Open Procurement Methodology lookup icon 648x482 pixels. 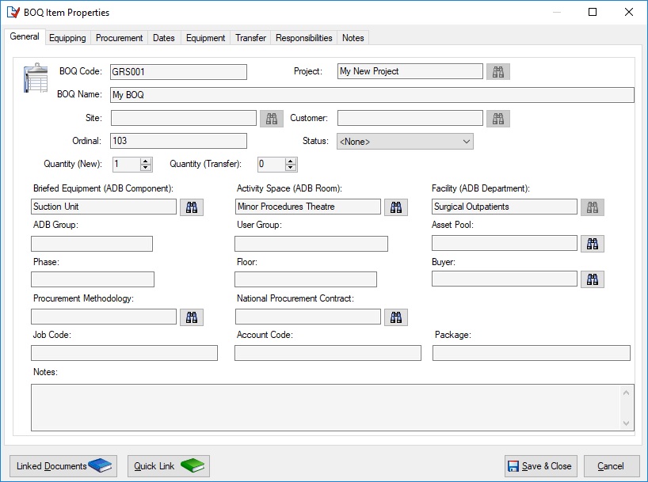[x=192, y=317]
